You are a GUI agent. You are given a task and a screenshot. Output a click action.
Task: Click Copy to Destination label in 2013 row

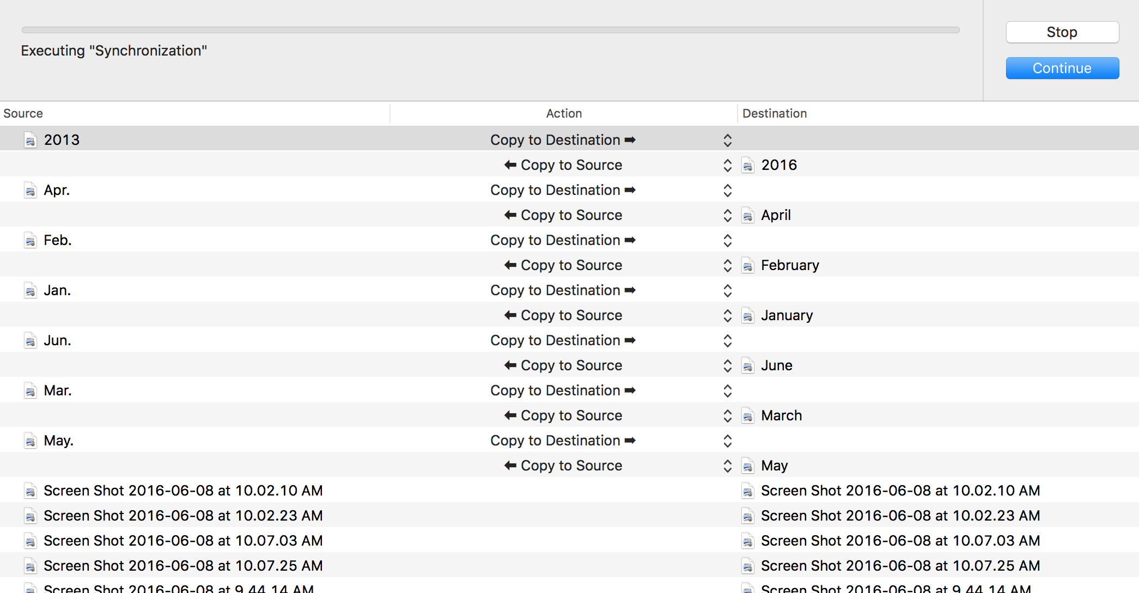(563, 140)
